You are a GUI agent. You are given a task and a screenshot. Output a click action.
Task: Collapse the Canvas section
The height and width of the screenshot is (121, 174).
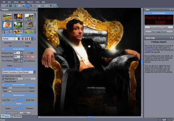click(3, 69)
